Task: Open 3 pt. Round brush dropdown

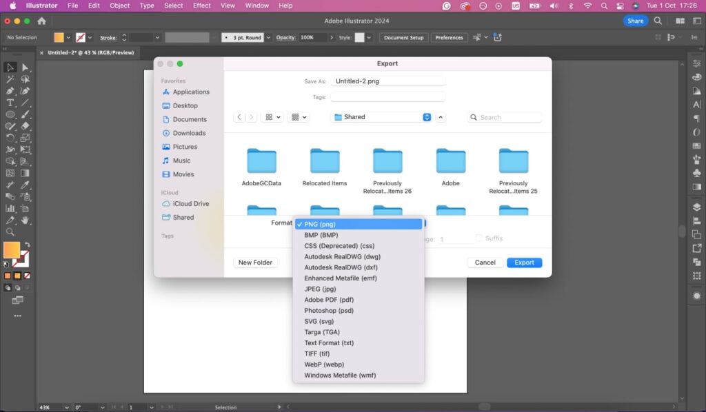Action: pos(268,38)
